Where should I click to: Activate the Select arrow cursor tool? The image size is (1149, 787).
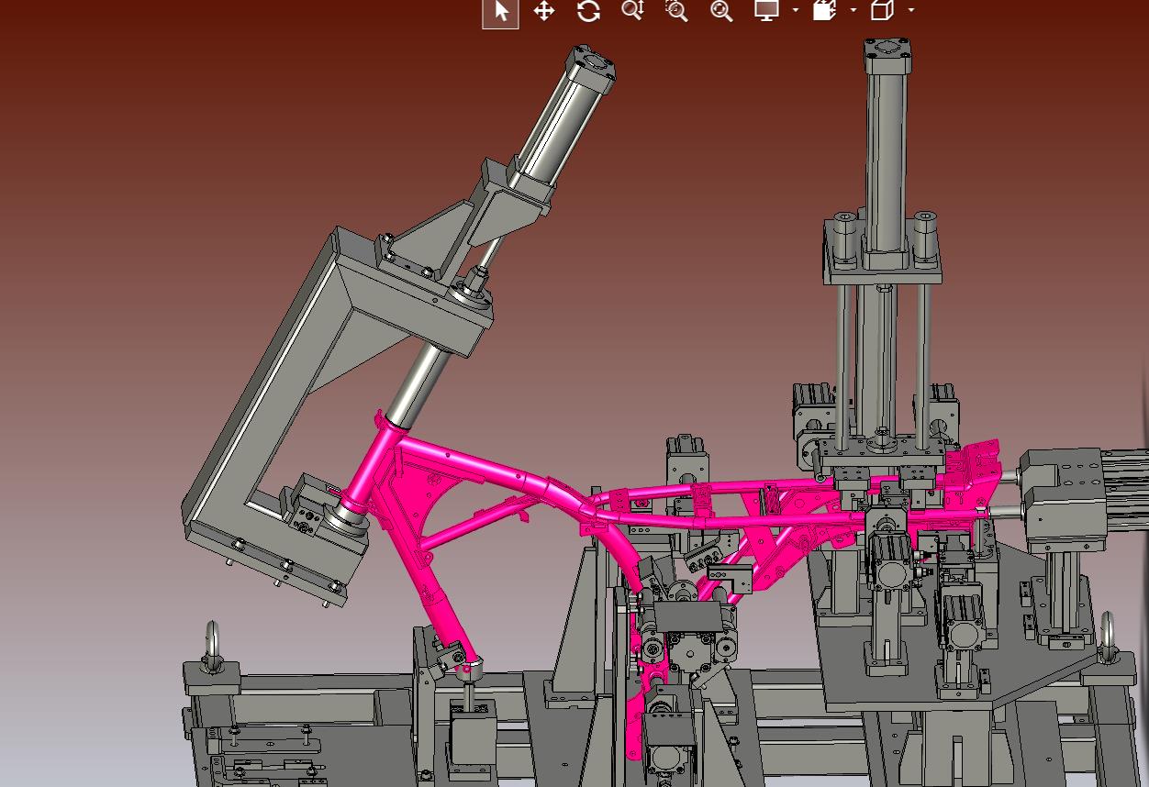coord(500,12)
